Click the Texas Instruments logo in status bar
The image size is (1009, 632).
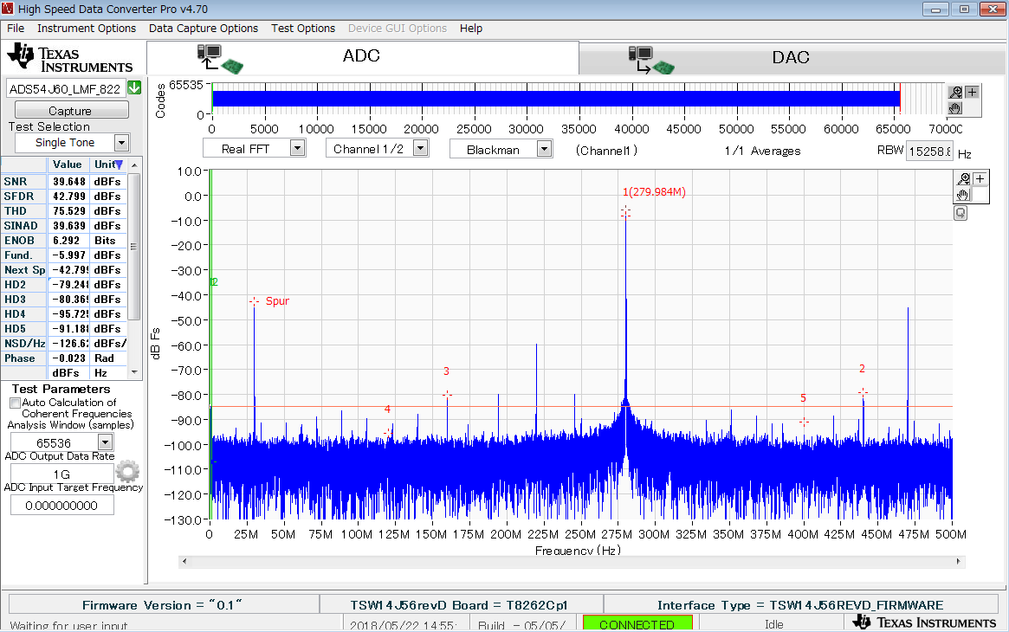925,622
